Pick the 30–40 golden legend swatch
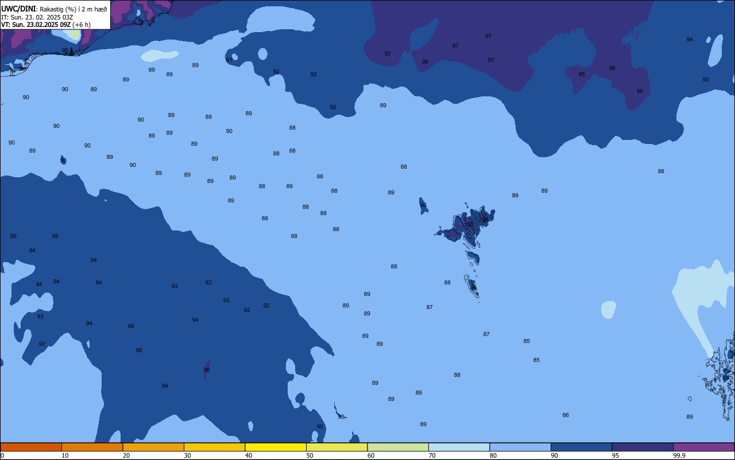 [214, 447]
